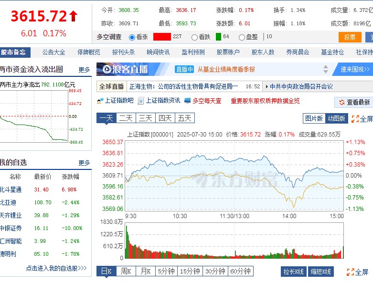Viewport: 373px width, 283px height.
Task: Open 基金持仓 menu item
Action: click(x=332, y=52)
